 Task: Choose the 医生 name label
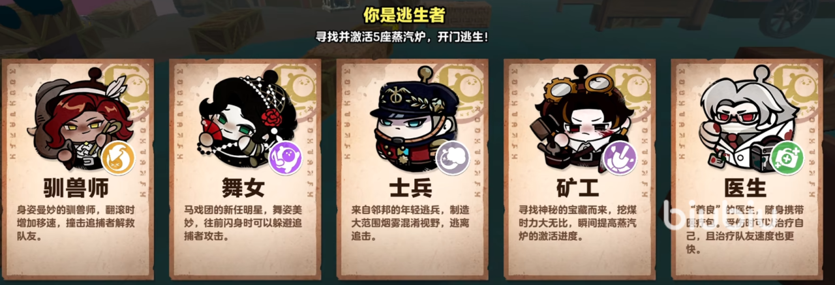(x=746, y=189)
